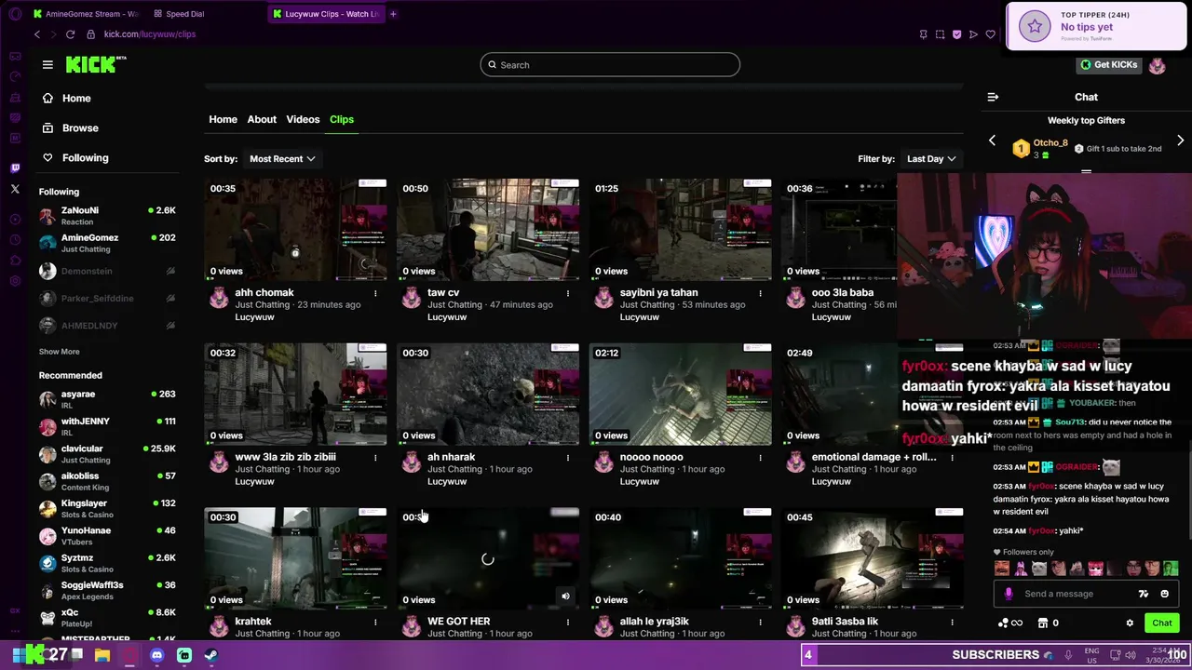Open Kingslayer recommended channel
The height and width of the screenshot is (670, 1192).
[107, 509]
